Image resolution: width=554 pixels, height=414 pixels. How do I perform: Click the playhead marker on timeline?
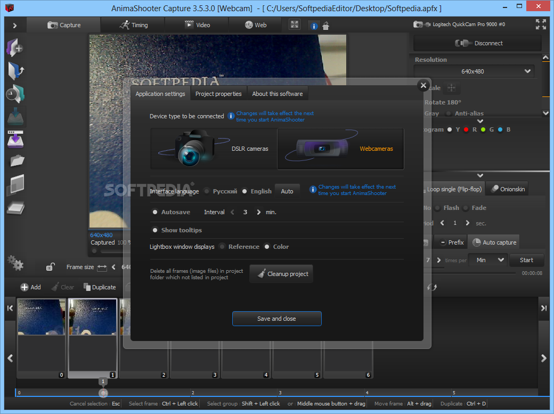(103, 393)
